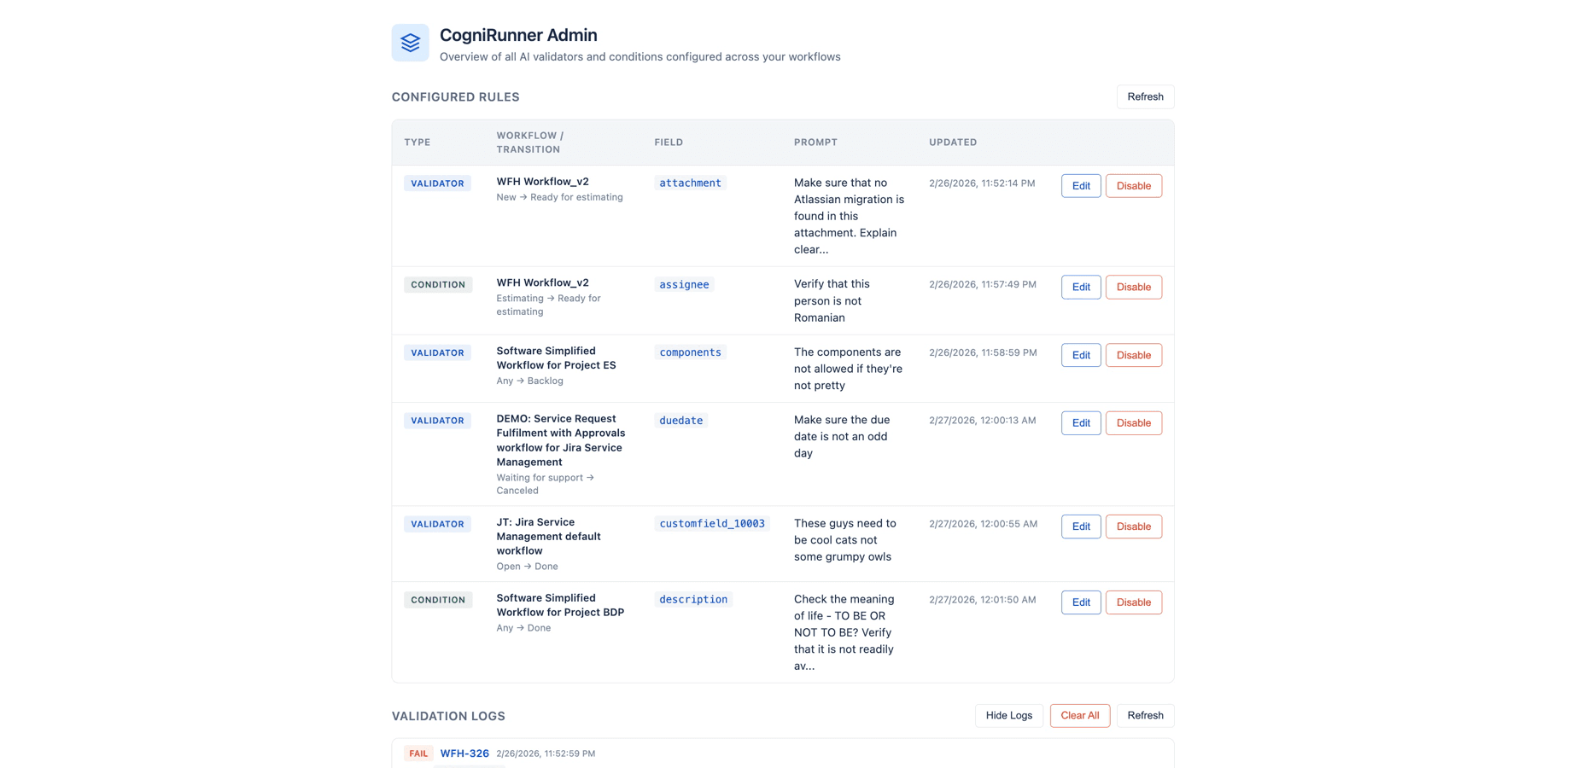Hide Logs in the Validation Logs section

(x=1008, y=715)
